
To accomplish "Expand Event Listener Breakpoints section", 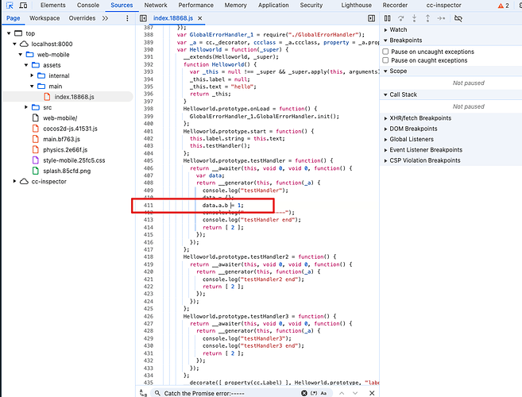I will click(x=386, y=150).
